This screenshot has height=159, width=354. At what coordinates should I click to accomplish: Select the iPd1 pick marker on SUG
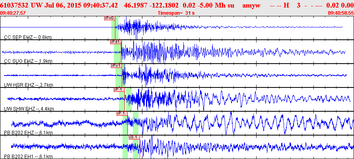click(115, 42)
